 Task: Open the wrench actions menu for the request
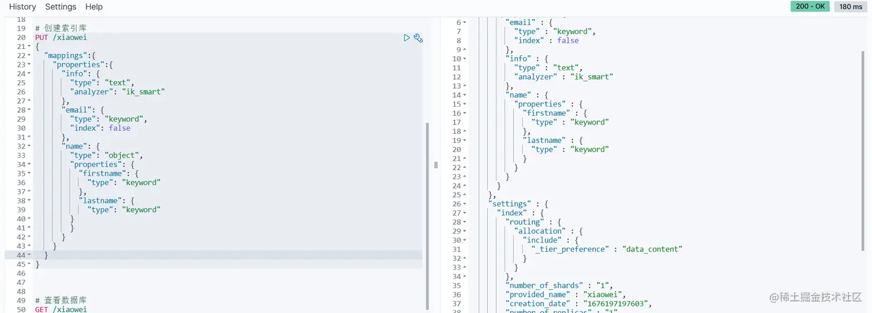(419, 37)
